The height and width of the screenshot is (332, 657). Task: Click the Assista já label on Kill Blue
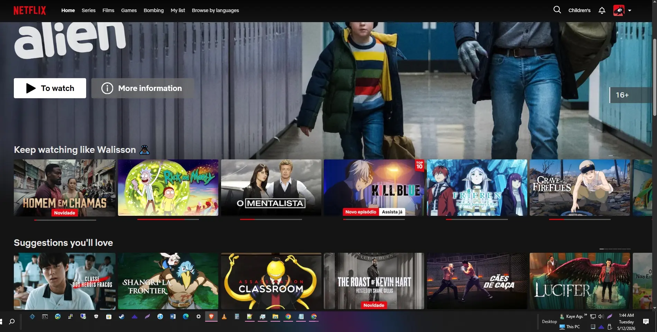(x=392, y=212)
